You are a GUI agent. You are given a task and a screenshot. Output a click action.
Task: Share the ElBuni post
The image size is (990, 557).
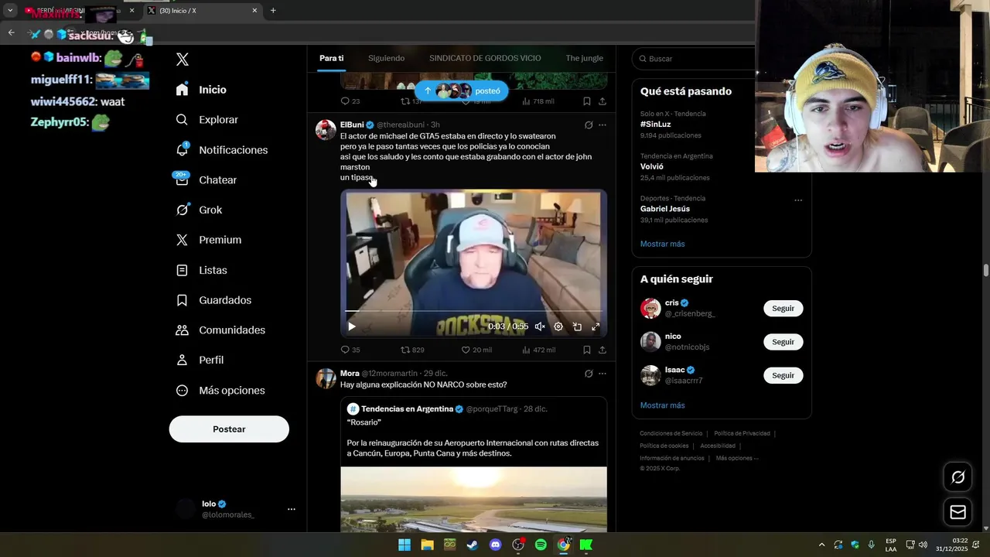pyautogui.click(x=603, y=350)
